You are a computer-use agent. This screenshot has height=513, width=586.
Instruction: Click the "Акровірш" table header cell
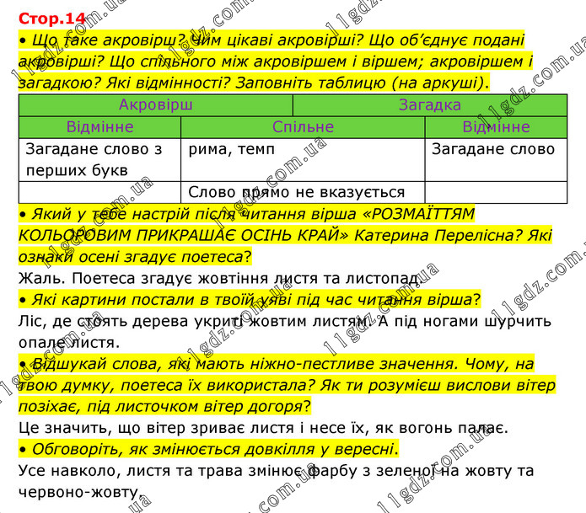(155, 105)
